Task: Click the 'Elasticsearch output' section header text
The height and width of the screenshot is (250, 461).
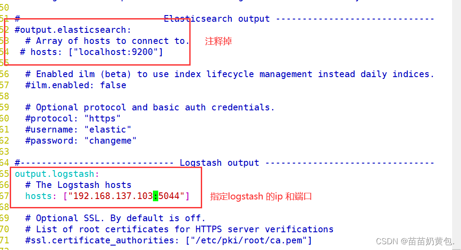Action: click(216, 19)
